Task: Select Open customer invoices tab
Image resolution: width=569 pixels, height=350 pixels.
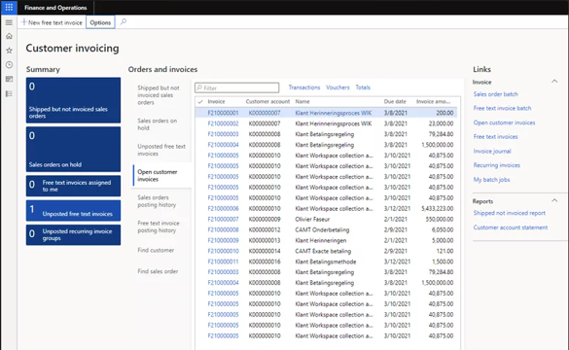Action: [x=161, y=176]
